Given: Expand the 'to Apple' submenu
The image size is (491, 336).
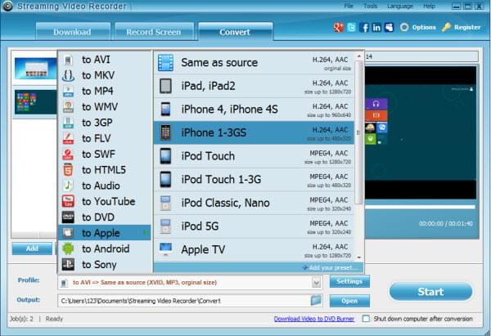Looking at the screenshot, I should tap(104, 233).
